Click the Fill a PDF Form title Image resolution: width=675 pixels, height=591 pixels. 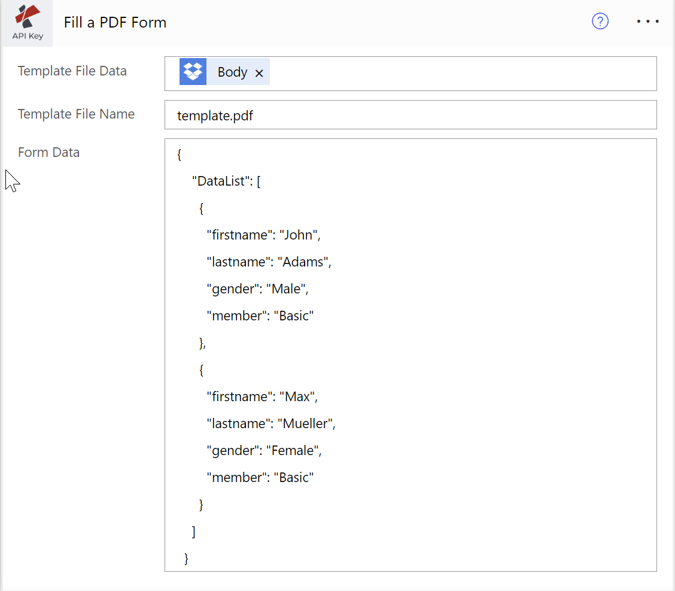click(115, 22)
